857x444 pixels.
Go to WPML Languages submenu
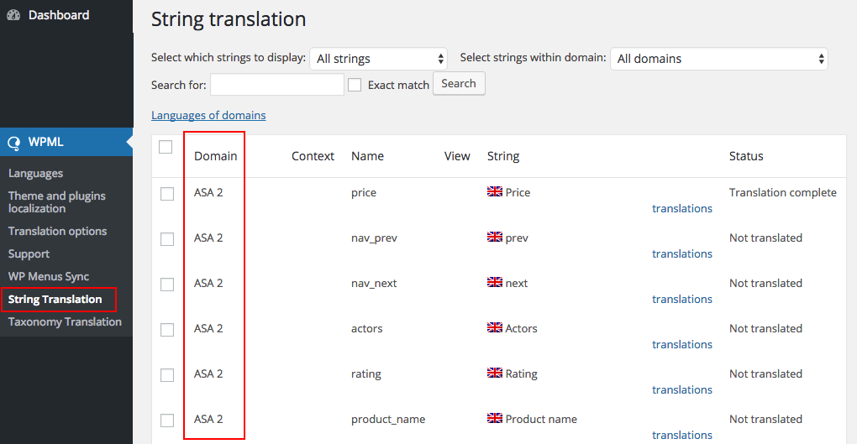click(35, 173)
